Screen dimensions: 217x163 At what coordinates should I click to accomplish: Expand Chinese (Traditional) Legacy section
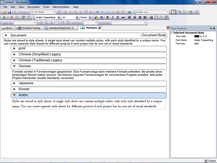14,60
